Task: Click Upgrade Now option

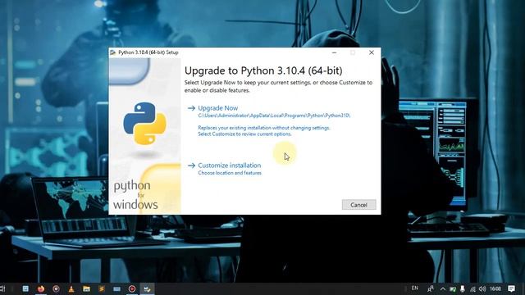Action: [217, 108]
